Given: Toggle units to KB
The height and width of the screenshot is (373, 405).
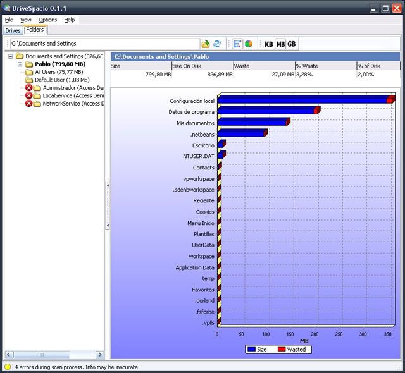Looking at the screenshot, I should click(x=269, y=44).
